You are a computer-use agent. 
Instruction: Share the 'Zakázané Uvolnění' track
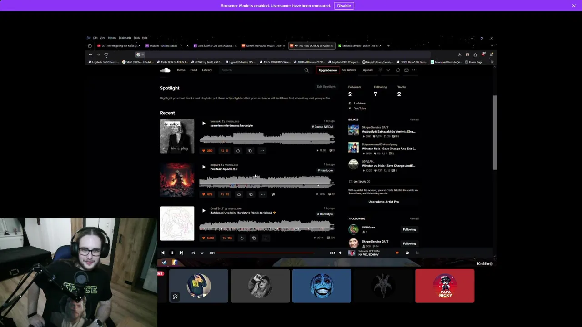coord(242,238)
